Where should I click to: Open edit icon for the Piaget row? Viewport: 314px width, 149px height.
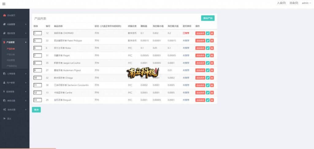pyautogui.click(x=208, y=55)
